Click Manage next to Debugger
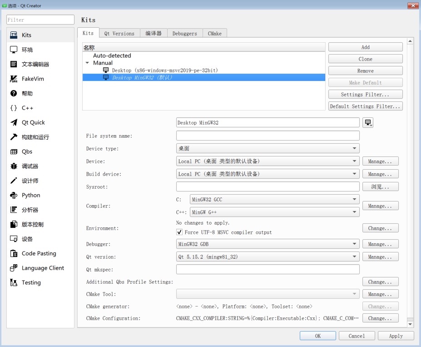This screenshot has width=421, height=347. [381, 244]
